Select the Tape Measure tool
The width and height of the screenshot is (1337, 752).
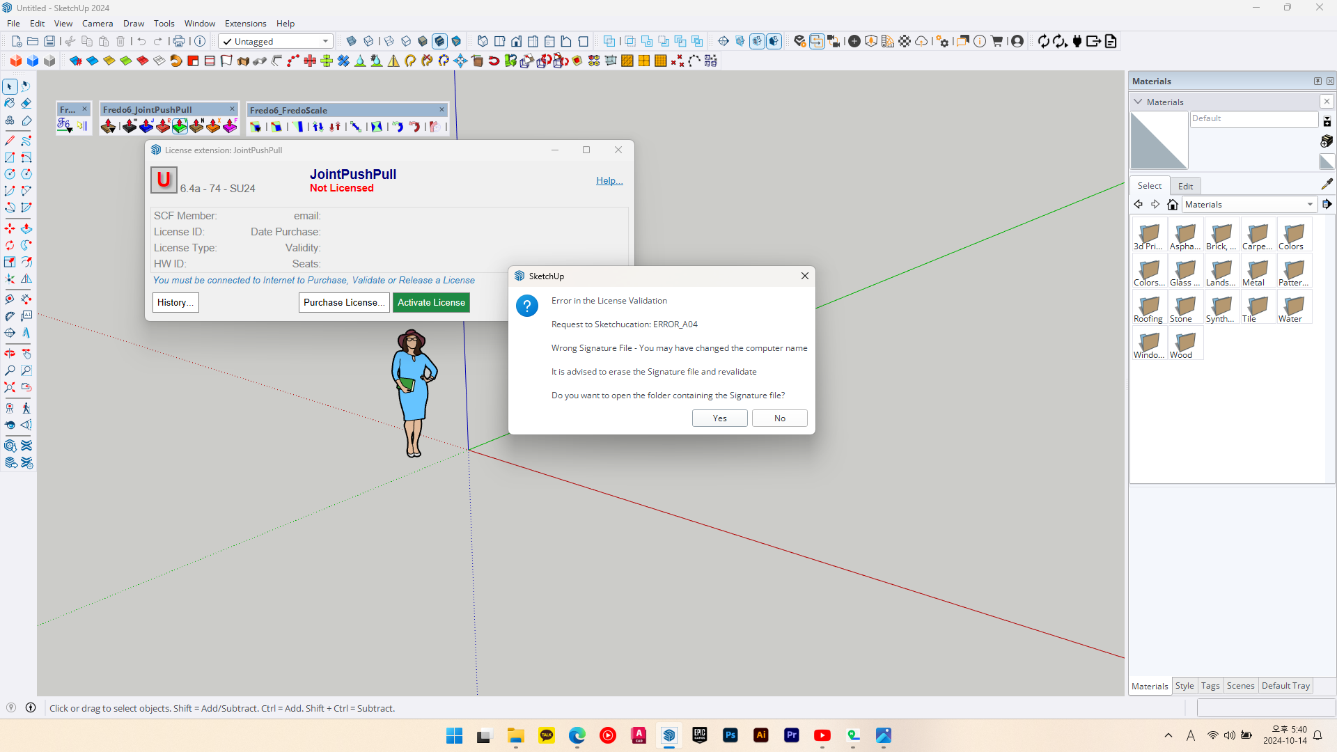[x=10, y=299]
